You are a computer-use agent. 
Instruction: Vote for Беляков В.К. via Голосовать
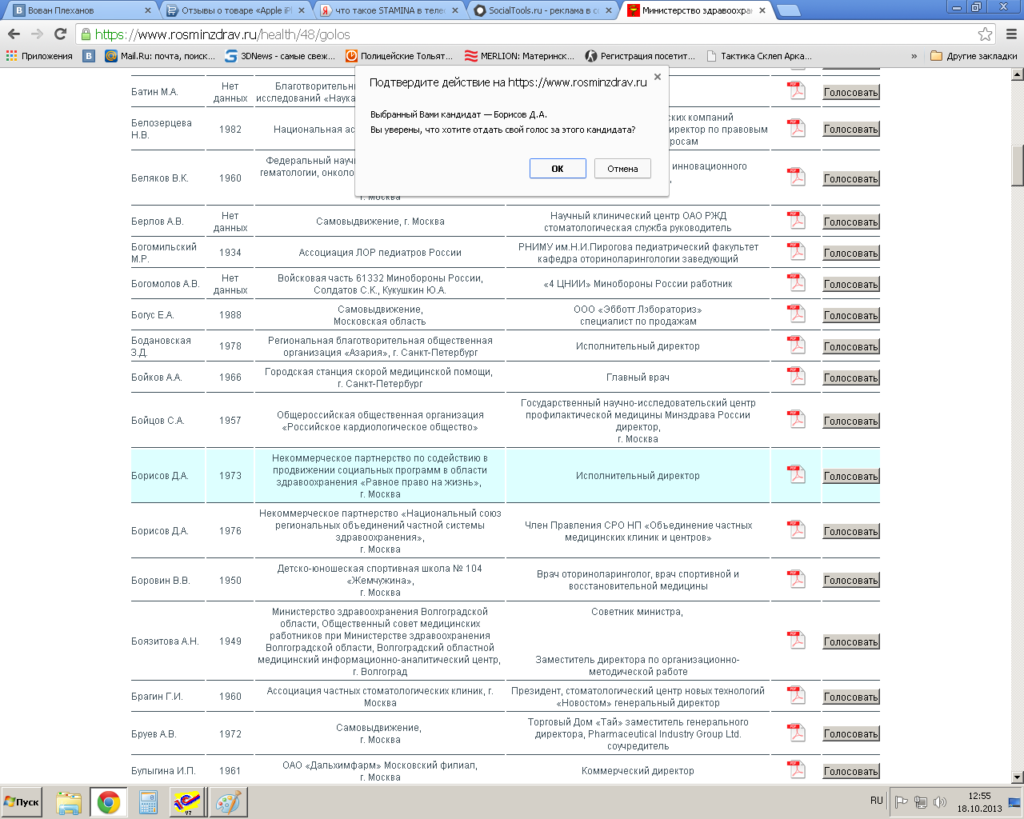851,179
